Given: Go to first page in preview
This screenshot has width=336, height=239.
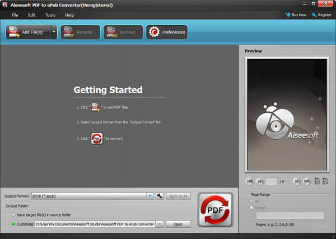Looking at the screenshot, I should (x=249, y=181).
